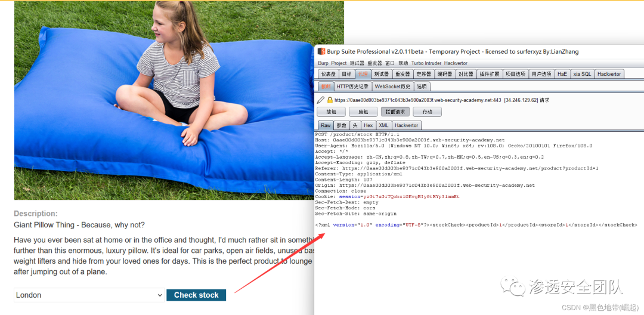Open the Project menu

coord(339,63)
